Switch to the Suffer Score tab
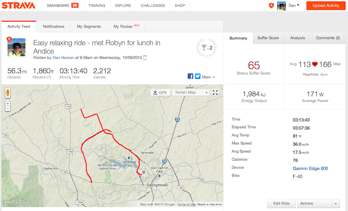Image resolution: width=348 pixels, height=211 pixels. pyautogui.click(x=268, y=38)
